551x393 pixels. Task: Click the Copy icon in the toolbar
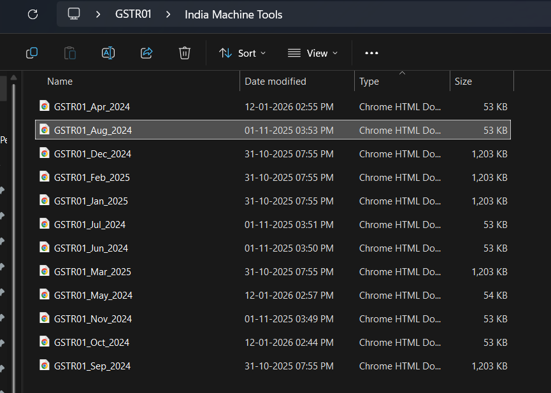32,53
